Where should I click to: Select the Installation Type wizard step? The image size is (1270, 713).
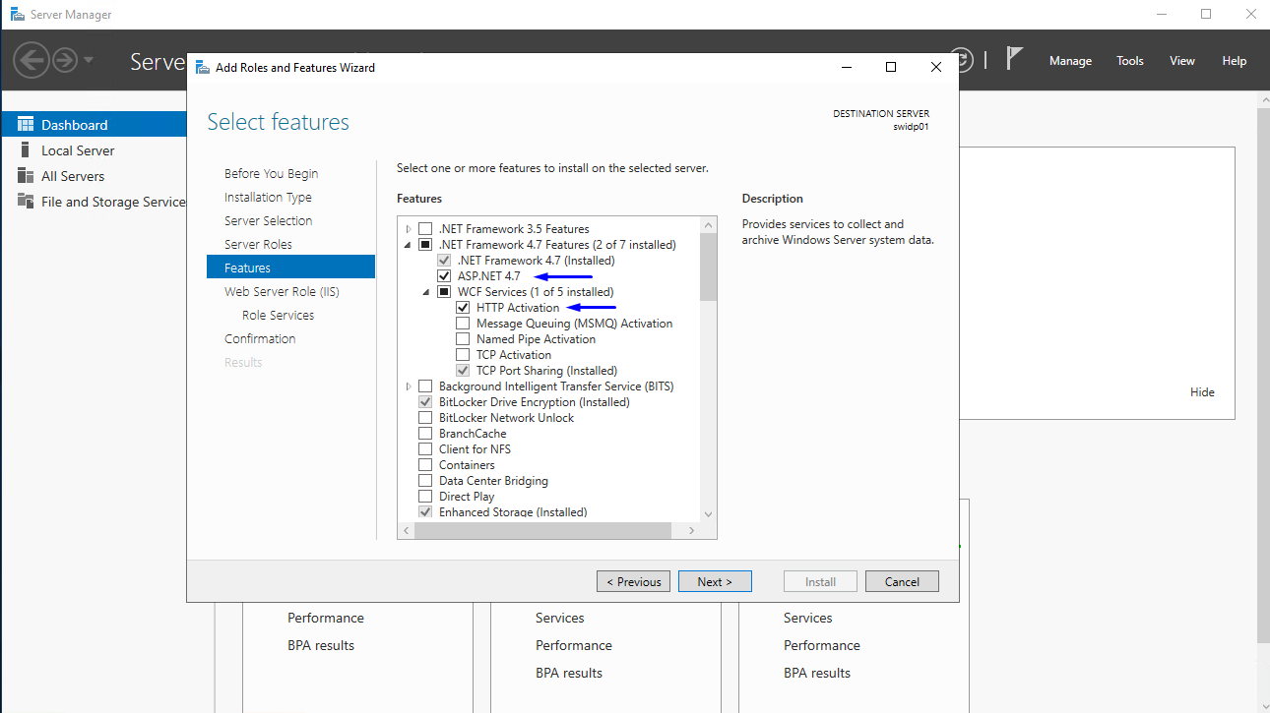pos(268,198)
